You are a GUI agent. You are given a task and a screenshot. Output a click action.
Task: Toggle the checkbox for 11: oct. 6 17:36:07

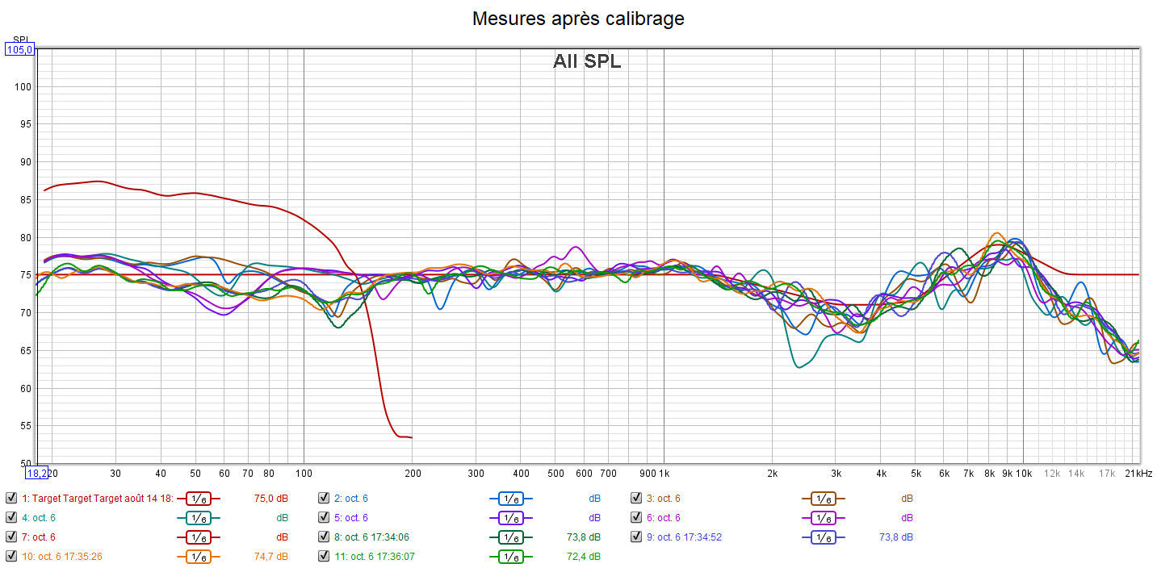(324, 556)
